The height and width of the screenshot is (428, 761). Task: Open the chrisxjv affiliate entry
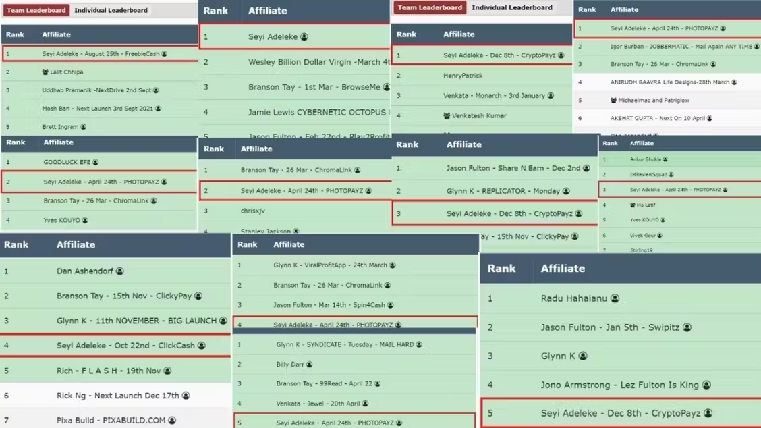[252, 211]
